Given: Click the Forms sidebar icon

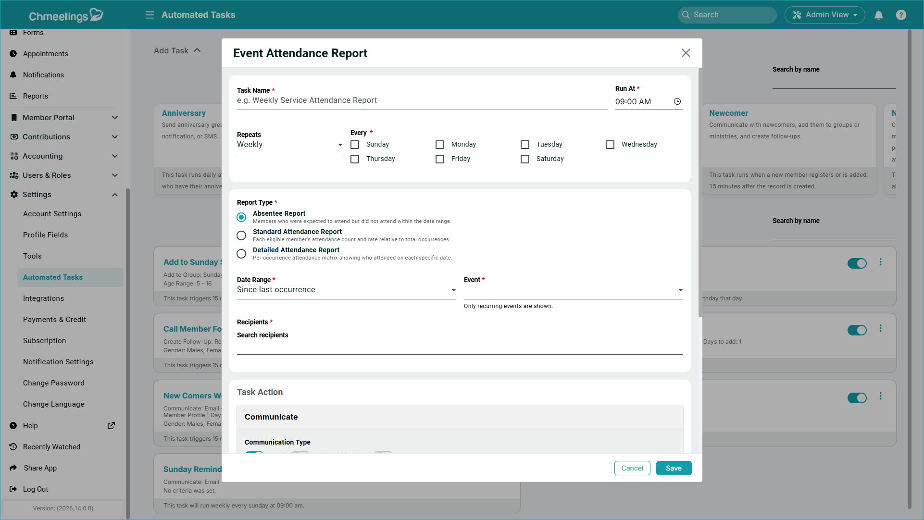Looking at the screenshot, I should 13,33.
